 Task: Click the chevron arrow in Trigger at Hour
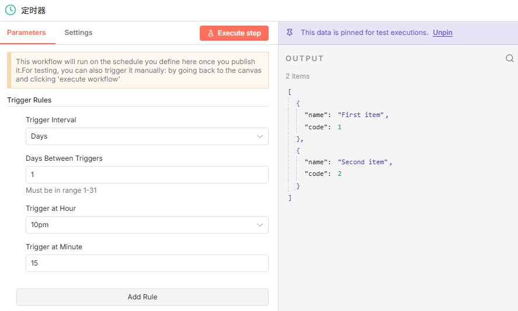[260, 225]
